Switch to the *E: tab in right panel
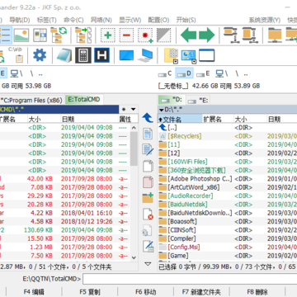Screen dimensions: 297x297 point(198,101)
